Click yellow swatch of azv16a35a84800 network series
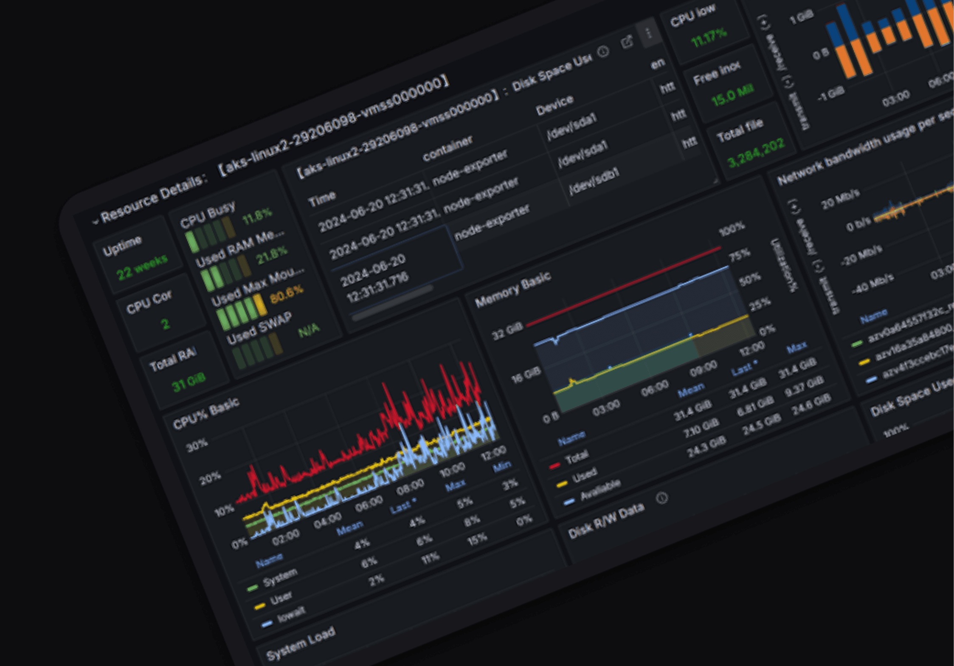The width and height of the screenshot is (954, 666). 864,362
